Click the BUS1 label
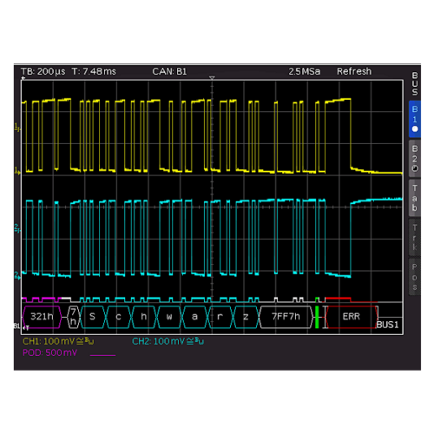The height and width of the screenshot is (434, 434). 387,325
